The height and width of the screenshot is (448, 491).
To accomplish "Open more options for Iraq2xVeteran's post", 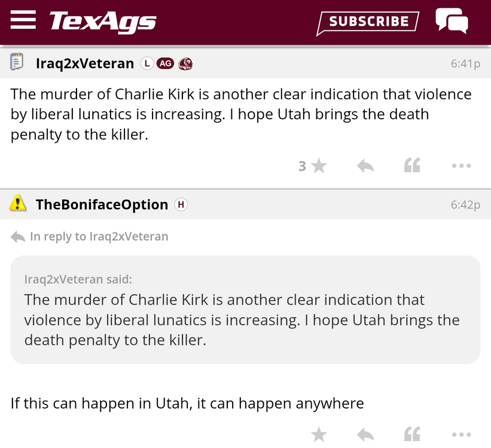I will click(461, 166).
